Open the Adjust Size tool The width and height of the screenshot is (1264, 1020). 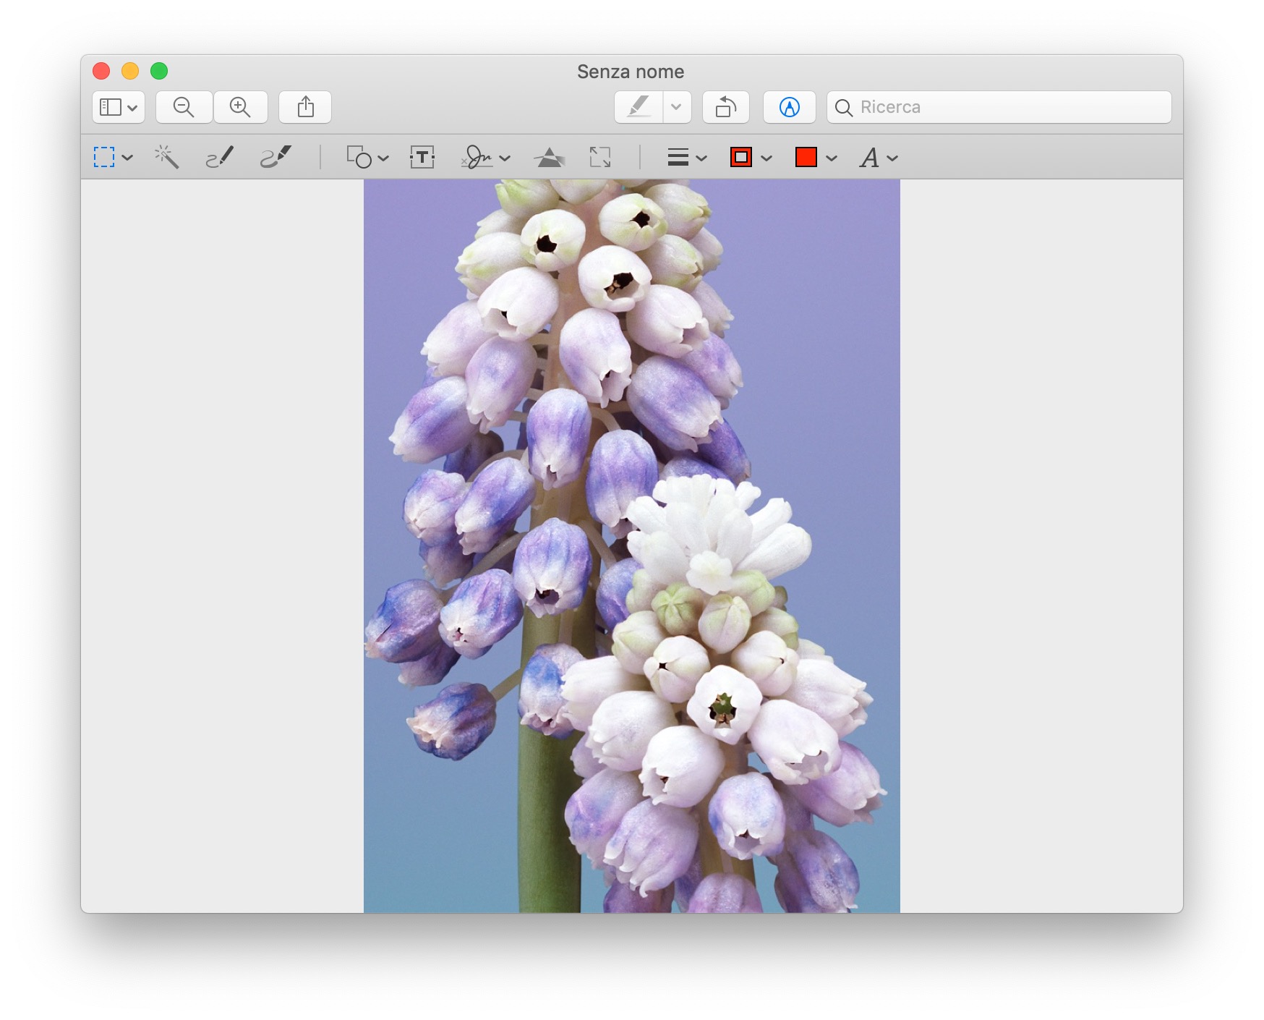coord(600,157)
